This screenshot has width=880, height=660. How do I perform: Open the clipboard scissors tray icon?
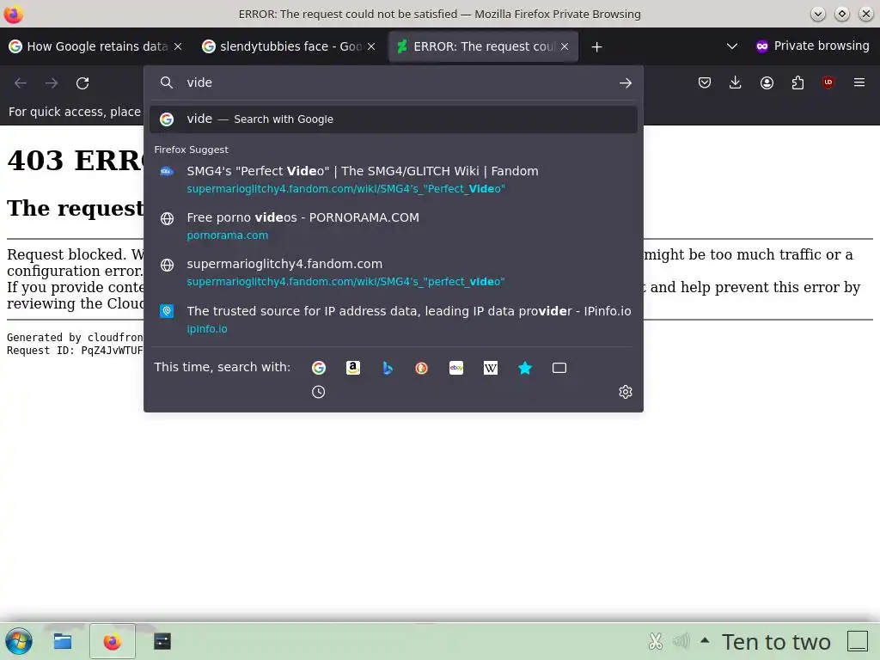656,641
